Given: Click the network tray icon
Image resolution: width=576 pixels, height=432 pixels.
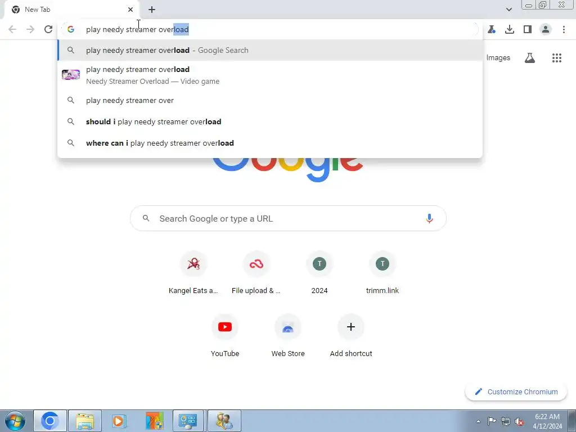Looking at the screenshot, I should click(x=506, y=421).
